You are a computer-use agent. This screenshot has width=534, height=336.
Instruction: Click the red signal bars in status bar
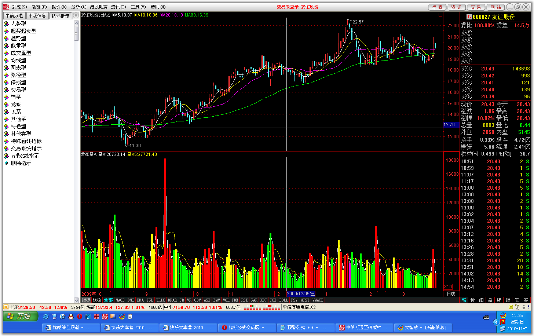pos(262,307)
